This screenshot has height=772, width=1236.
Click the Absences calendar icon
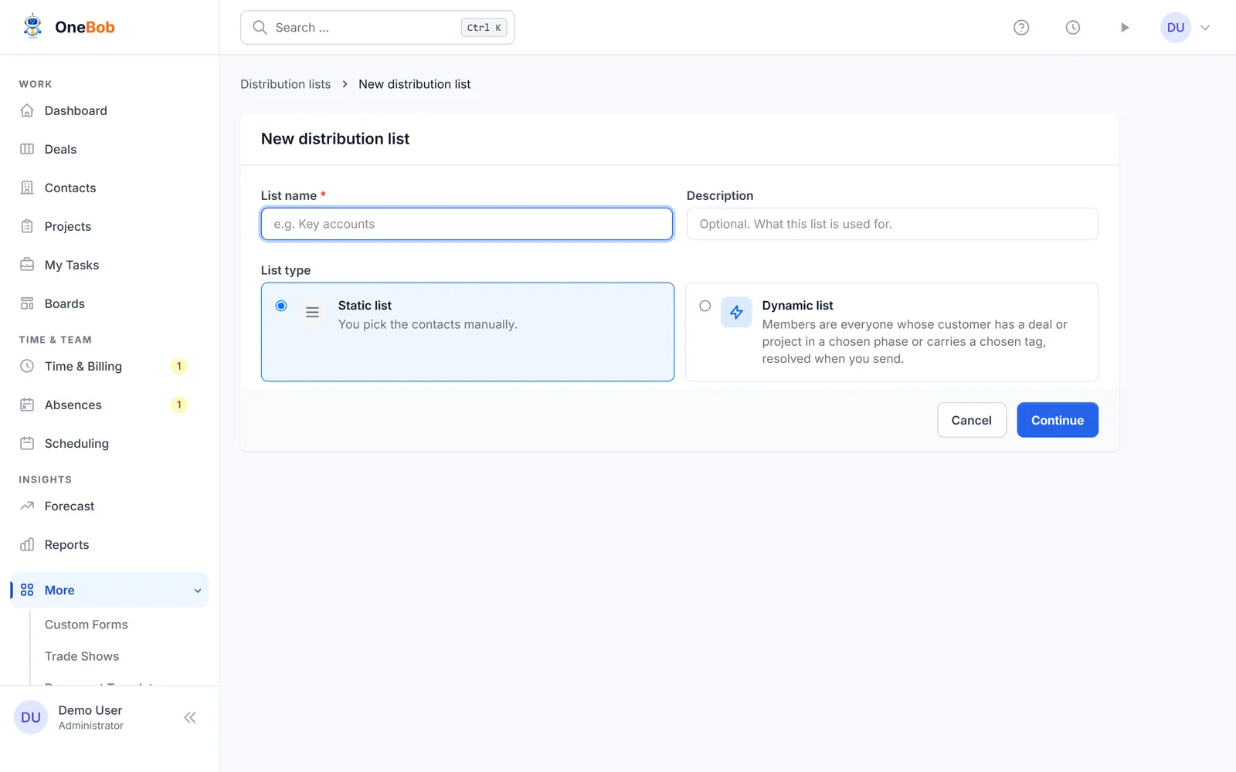point(27,405)
